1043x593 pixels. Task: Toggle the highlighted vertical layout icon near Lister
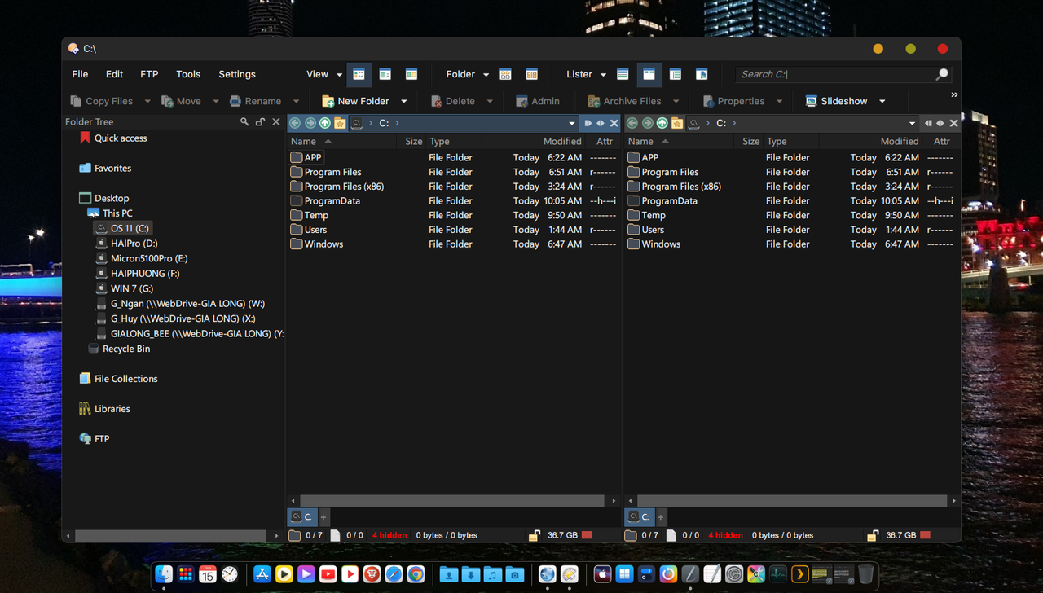(649, 74)
